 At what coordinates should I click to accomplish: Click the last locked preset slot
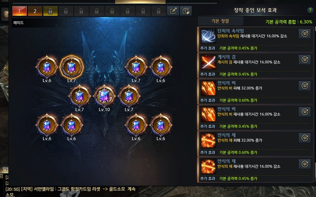(159, 11)
